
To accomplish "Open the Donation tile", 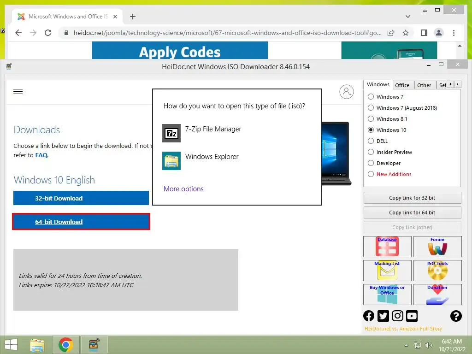I will point(437,295).
